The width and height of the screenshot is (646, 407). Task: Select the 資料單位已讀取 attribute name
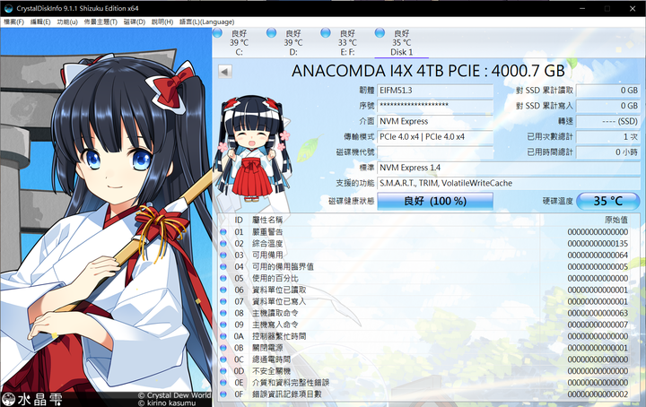[x=279, y=290]
